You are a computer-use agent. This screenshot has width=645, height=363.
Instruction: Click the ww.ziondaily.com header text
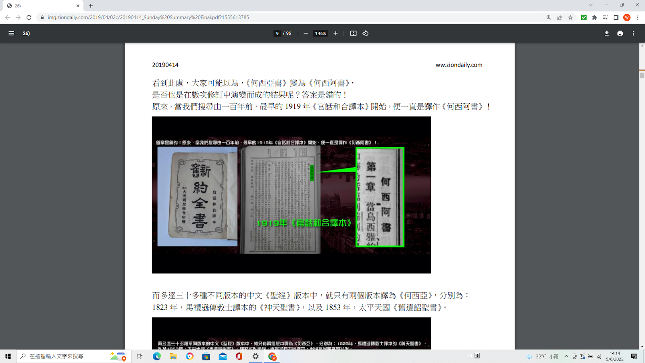click(x=459, y=65)
